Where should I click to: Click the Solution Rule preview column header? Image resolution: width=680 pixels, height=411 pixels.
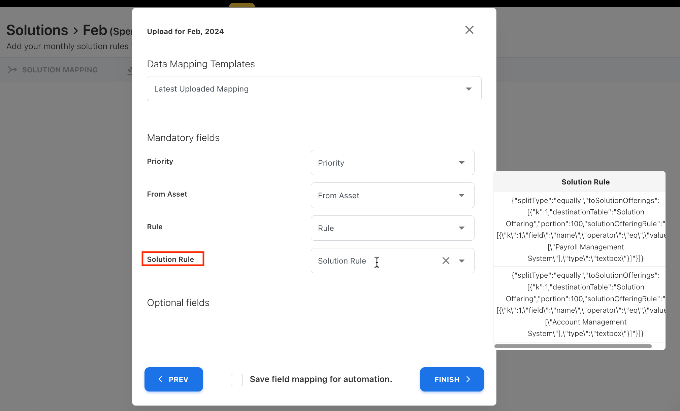(x=585, y=182)
